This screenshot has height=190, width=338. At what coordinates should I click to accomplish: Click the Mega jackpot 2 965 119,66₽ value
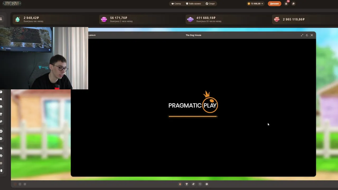click(294, 19)
